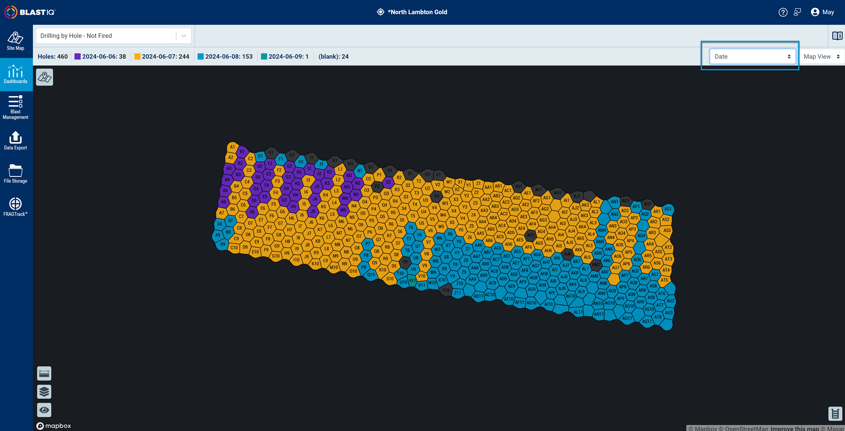Screen dimensions: 845x431
Task: Select hole M5 purple cell
Action: pyautogui.click(x=343, y=210)
